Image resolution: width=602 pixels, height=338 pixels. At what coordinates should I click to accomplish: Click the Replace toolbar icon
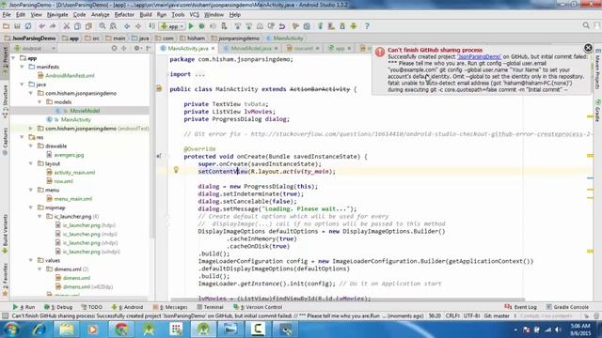[x=113, y=26]
